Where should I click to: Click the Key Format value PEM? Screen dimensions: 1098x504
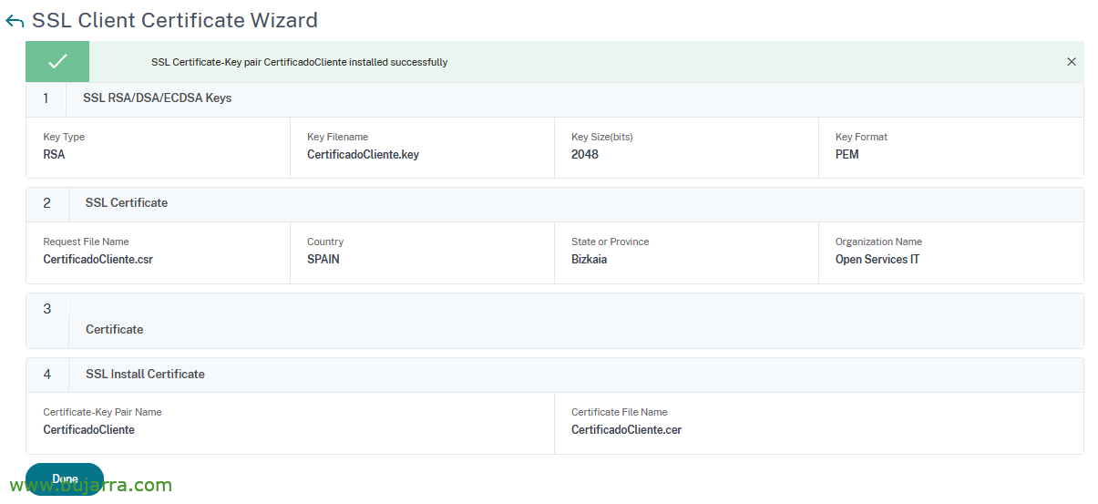[x=847, y=155]
